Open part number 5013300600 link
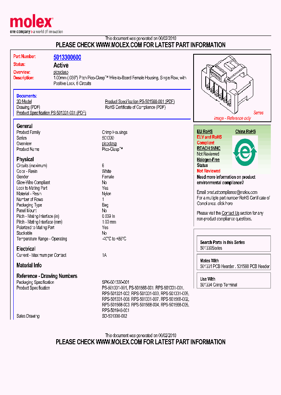The height and width of the screenshot is (395, 281). (67, 57)
